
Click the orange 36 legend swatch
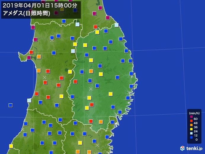pos(191,125)
